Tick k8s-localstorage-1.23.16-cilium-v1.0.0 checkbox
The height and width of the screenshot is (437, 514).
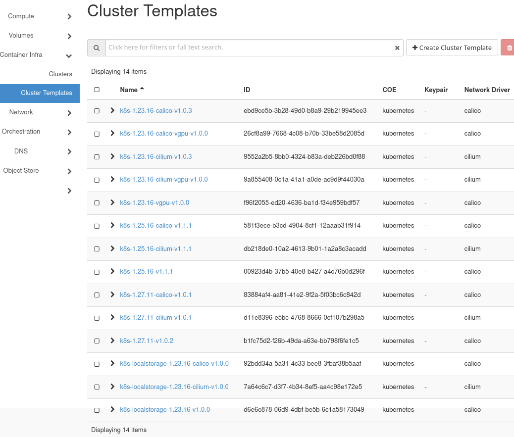pyautogui.click(x=97, y=387)
